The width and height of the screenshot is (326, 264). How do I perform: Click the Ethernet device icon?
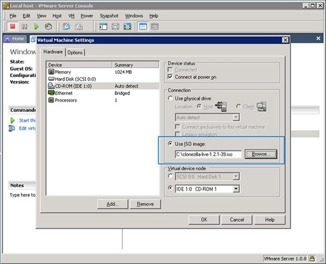pos(51,93)
